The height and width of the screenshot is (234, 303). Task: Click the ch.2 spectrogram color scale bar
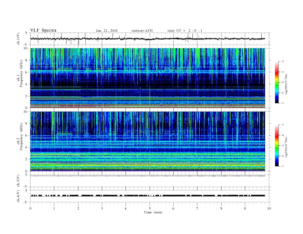point(277,146)
